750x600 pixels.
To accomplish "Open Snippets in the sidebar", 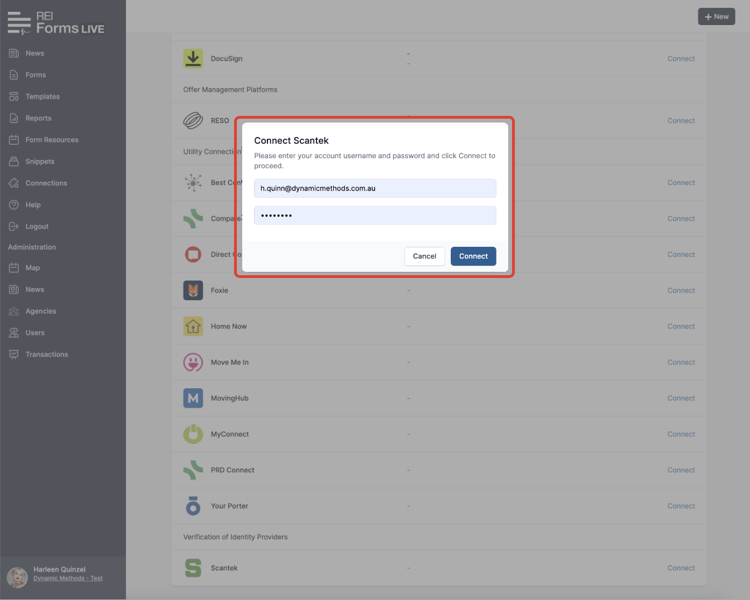I will [x=40, y=162].
